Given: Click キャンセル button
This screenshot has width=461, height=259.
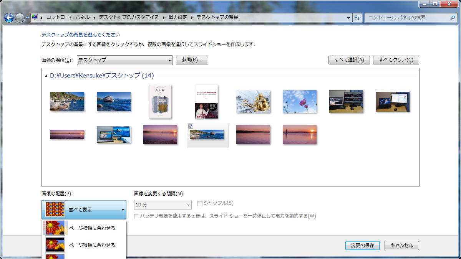Looking at the screenshot, I should (x=402, y=246).
